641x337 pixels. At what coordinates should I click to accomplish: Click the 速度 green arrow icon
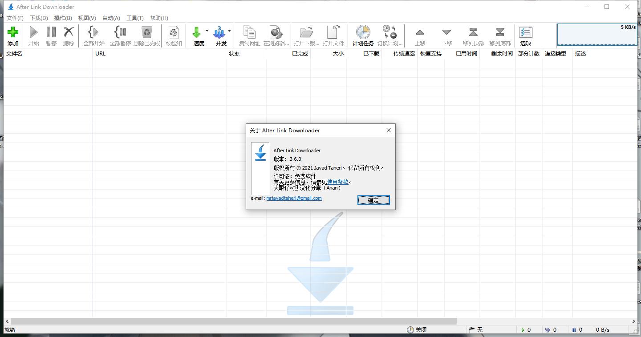(196, 32)
